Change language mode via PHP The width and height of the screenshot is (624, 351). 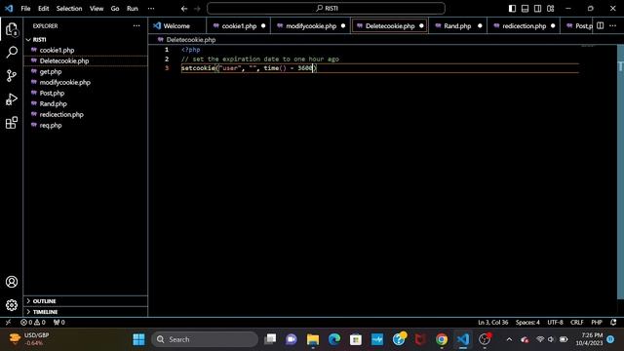pos(597,323)
